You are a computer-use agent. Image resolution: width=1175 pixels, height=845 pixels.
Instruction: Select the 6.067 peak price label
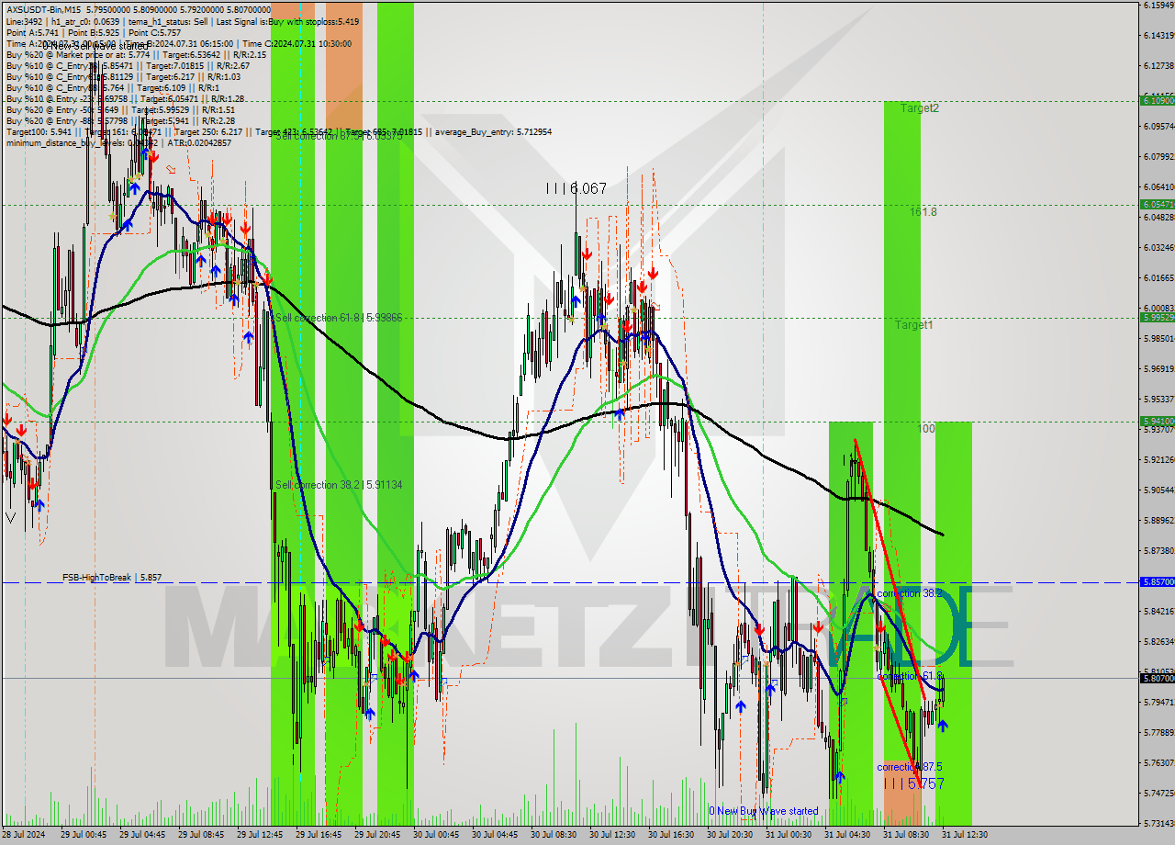(576, 188)
